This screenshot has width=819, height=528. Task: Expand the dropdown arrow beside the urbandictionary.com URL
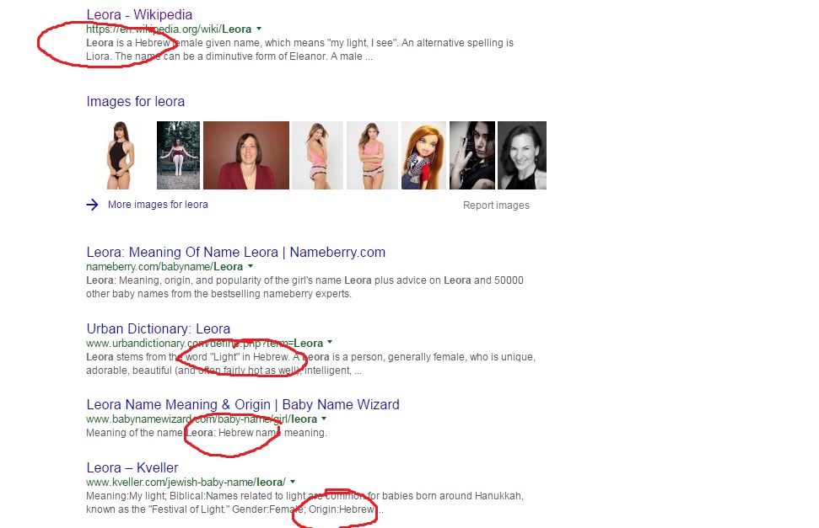[x=330, y=343]
